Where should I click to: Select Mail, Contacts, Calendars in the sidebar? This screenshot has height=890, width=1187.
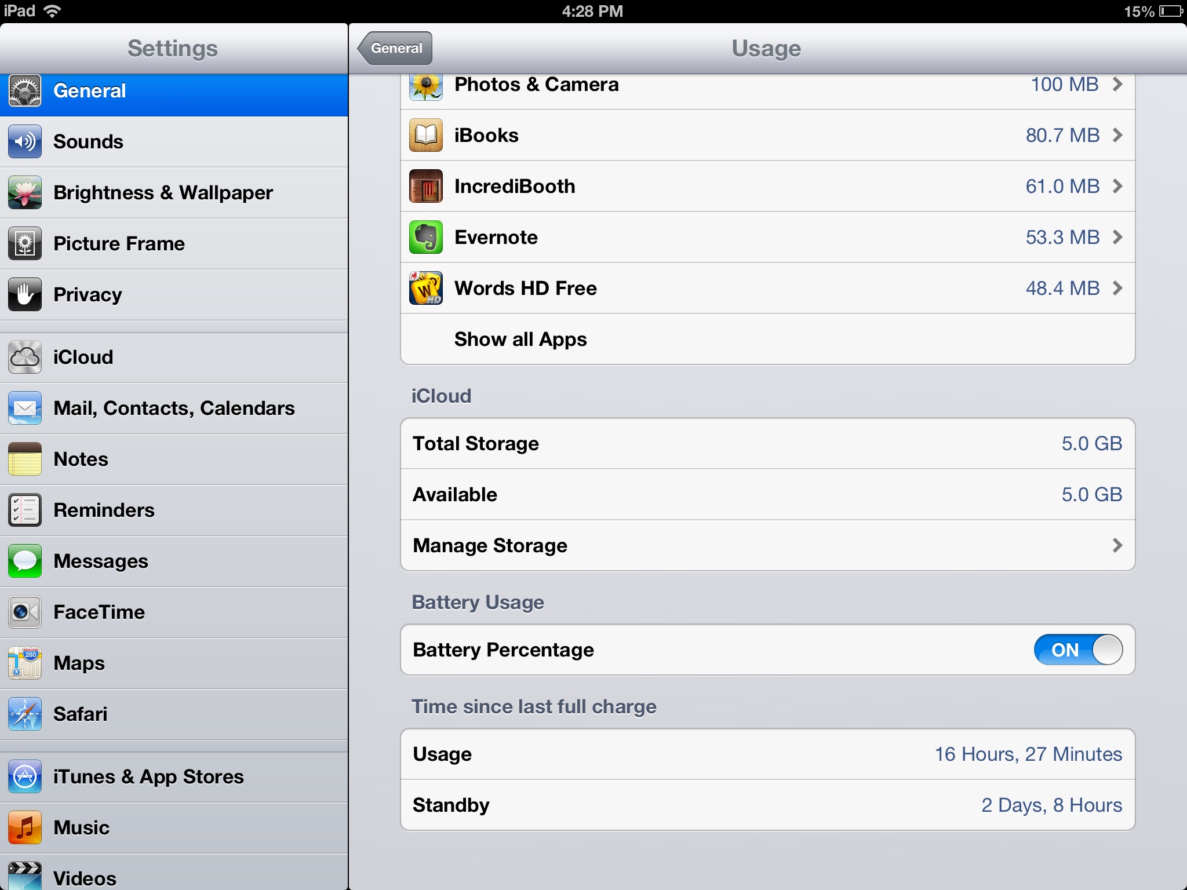click(x=174, y=408)
